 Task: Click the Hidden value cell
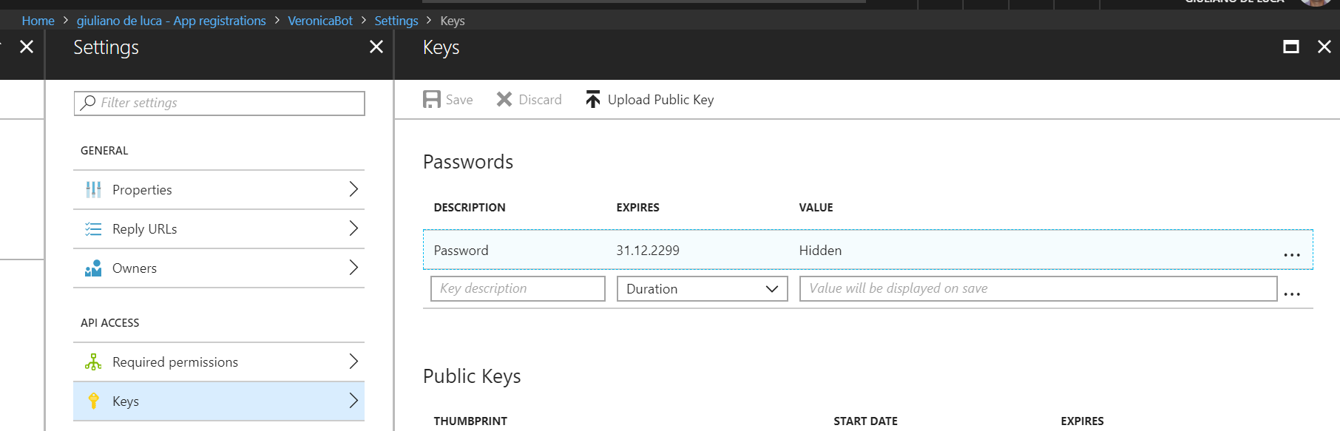point(820,251)
